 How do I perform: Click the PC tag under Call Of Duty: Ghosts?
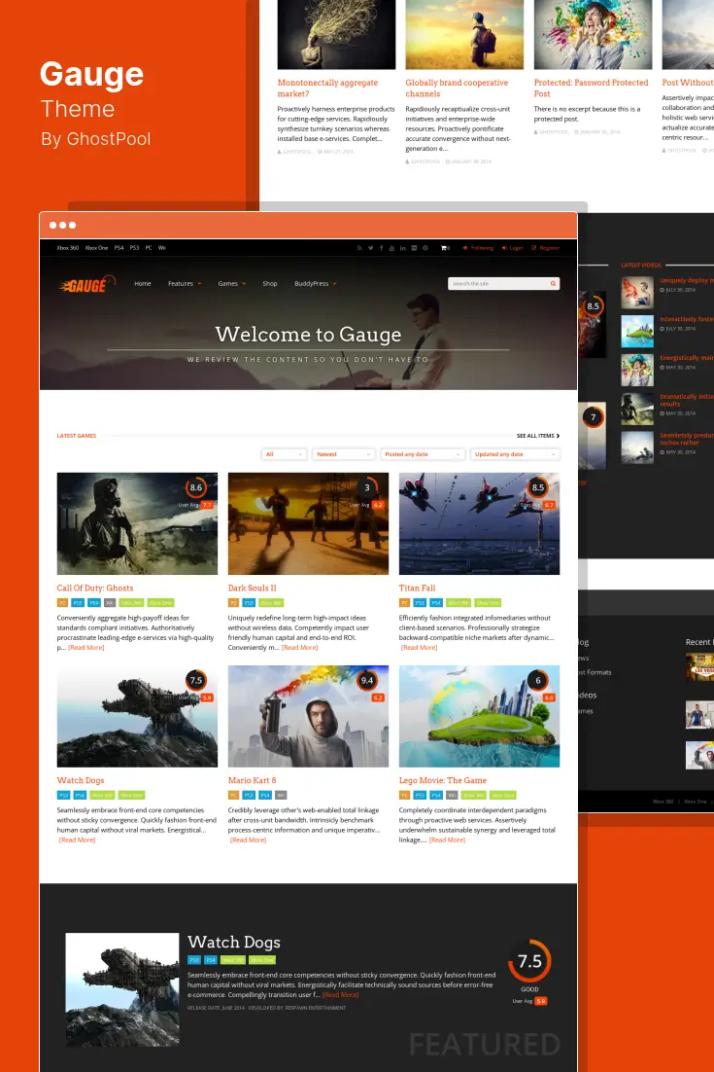pos(63,603)
